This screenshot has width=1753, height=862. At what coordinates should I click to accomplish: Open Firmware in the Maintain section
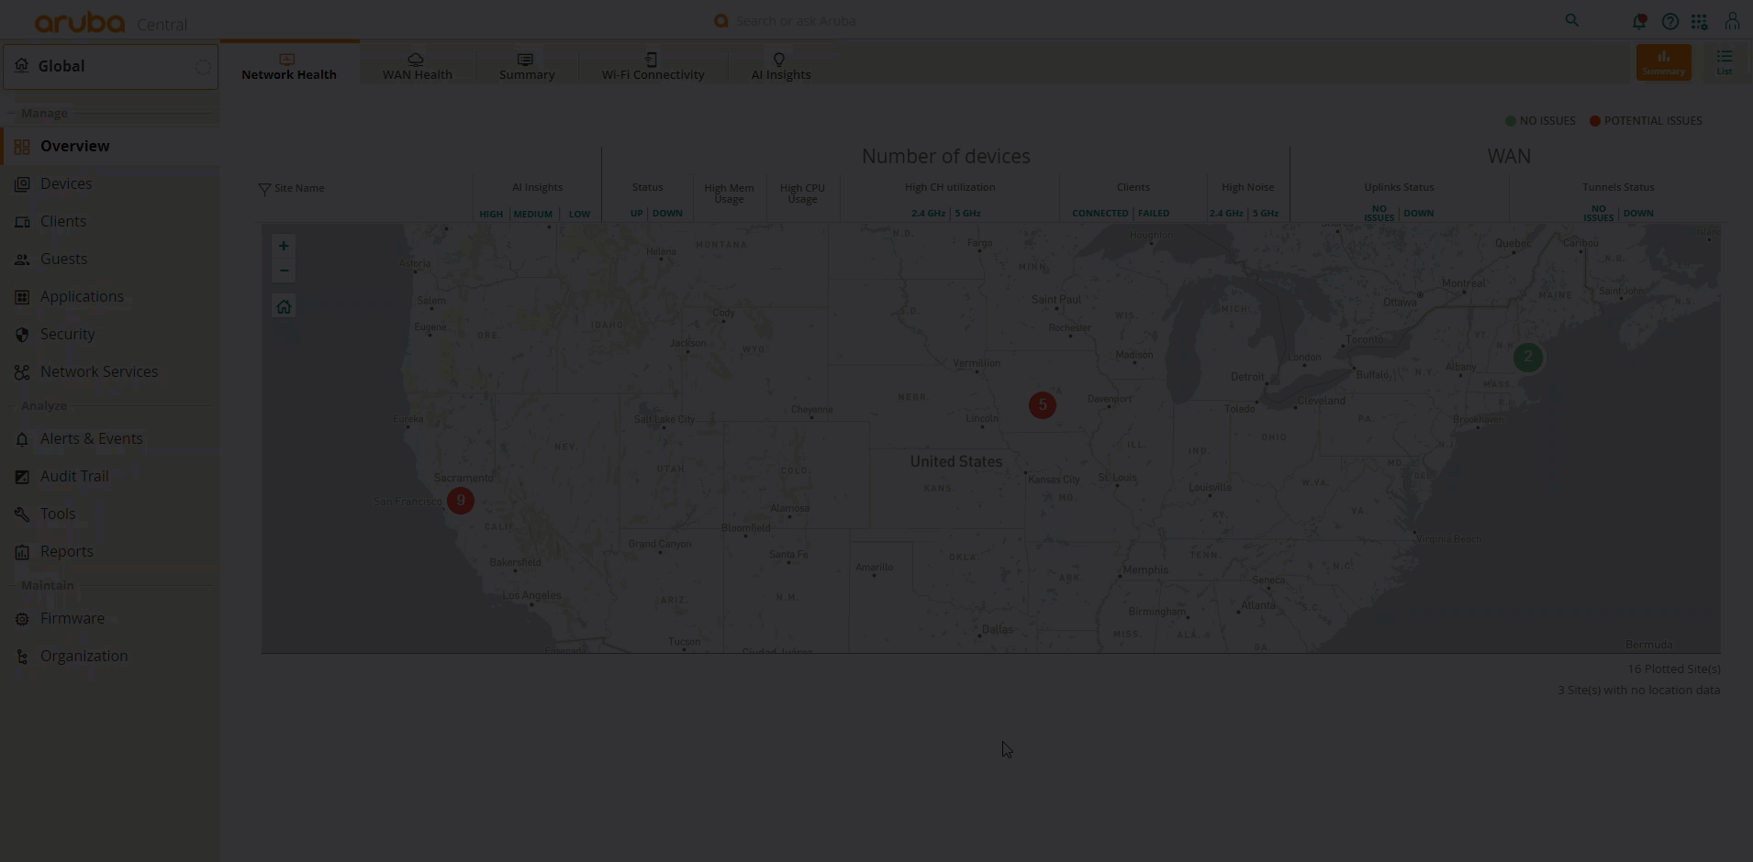coord(72,618)
